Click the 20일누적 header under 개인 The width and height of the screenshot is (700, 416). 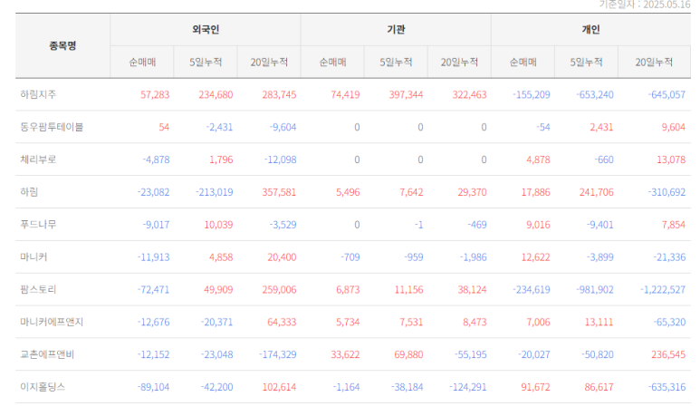pos(654,63)
